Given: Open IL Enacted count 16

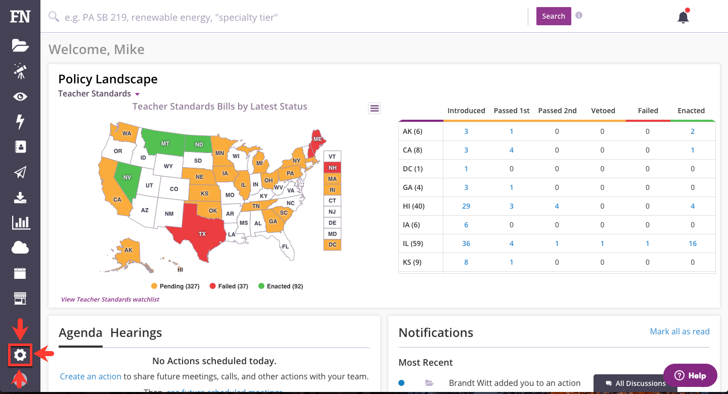Looking at the screenshot, I should tap(693, 243).
